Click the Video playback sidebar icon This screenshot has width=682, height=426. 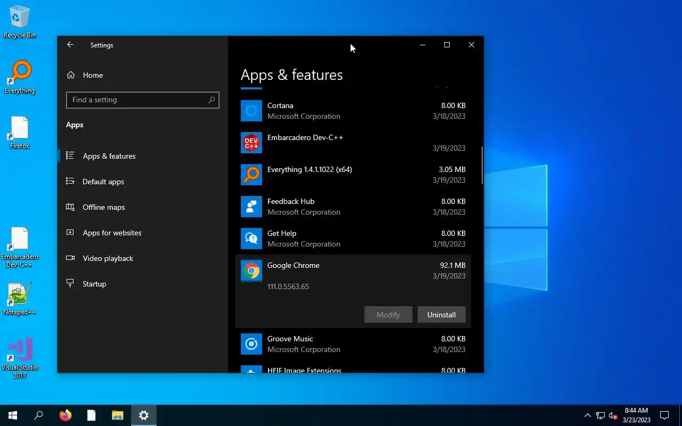tap(70, 258)
